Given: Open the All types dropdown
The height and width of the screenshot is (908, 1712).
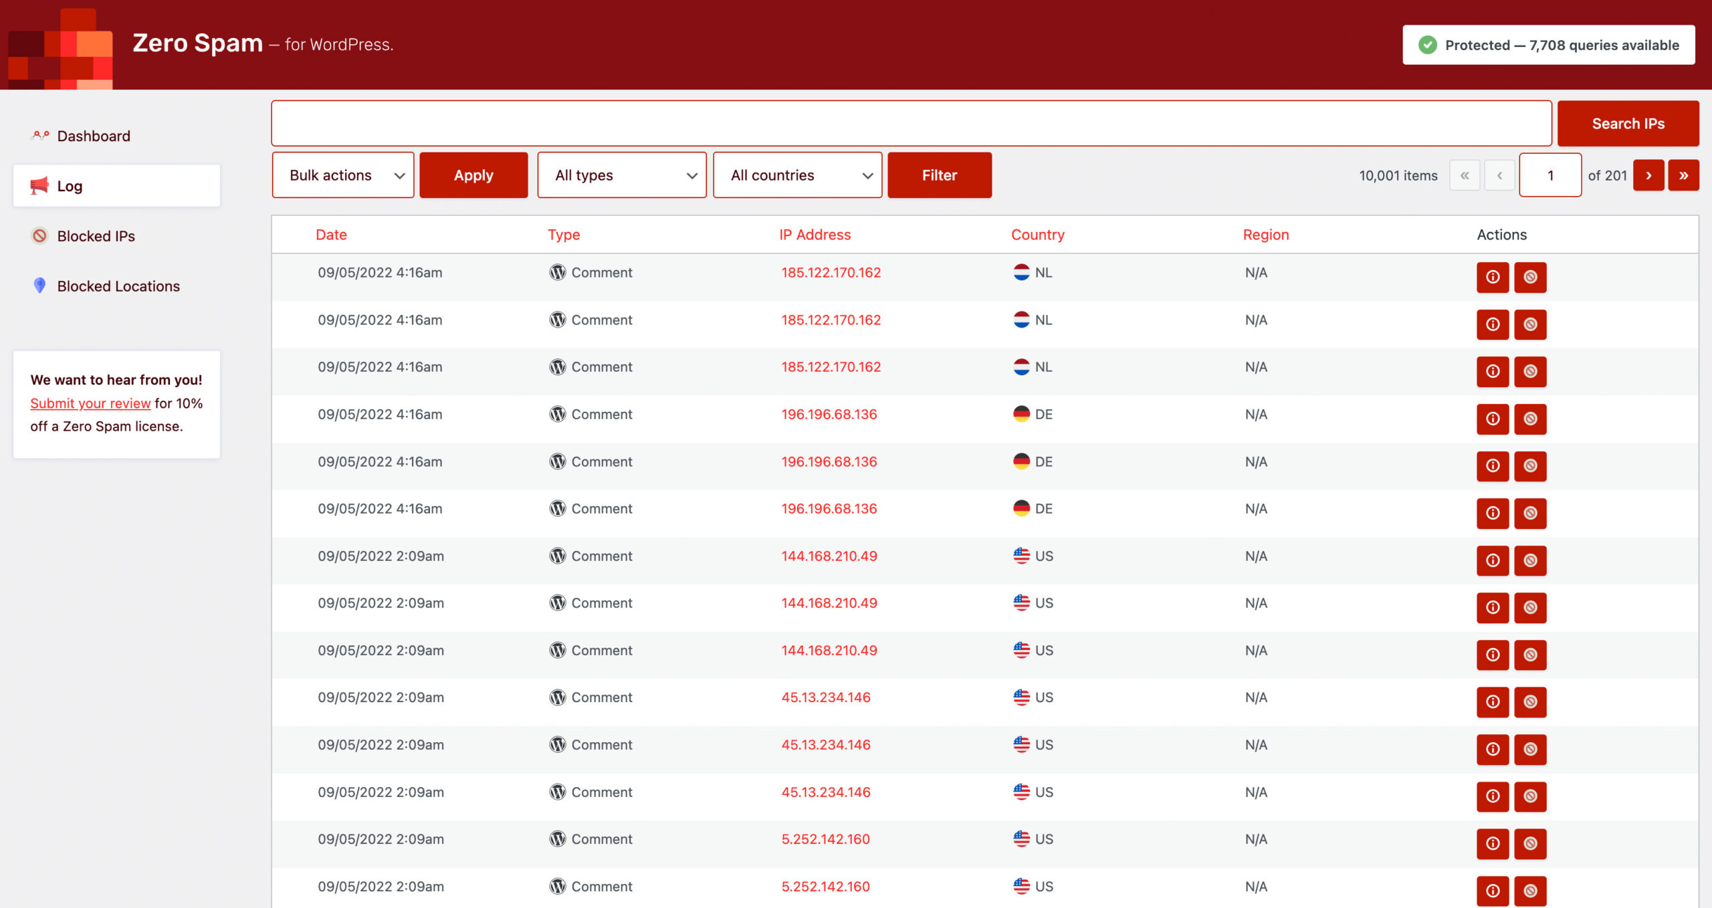Looking at the screenshot, I should point(622,175).
